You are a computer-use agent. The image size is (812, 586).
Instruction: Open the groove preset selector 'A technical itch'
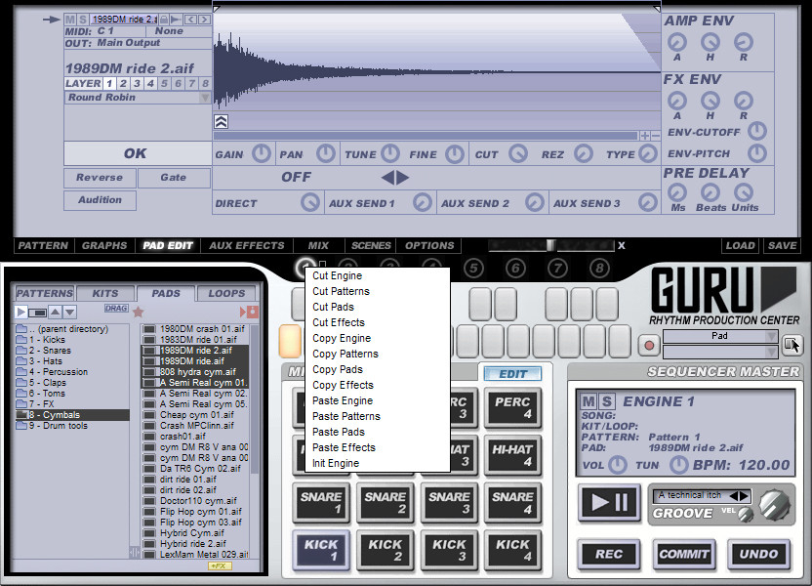tap(703, 496)
